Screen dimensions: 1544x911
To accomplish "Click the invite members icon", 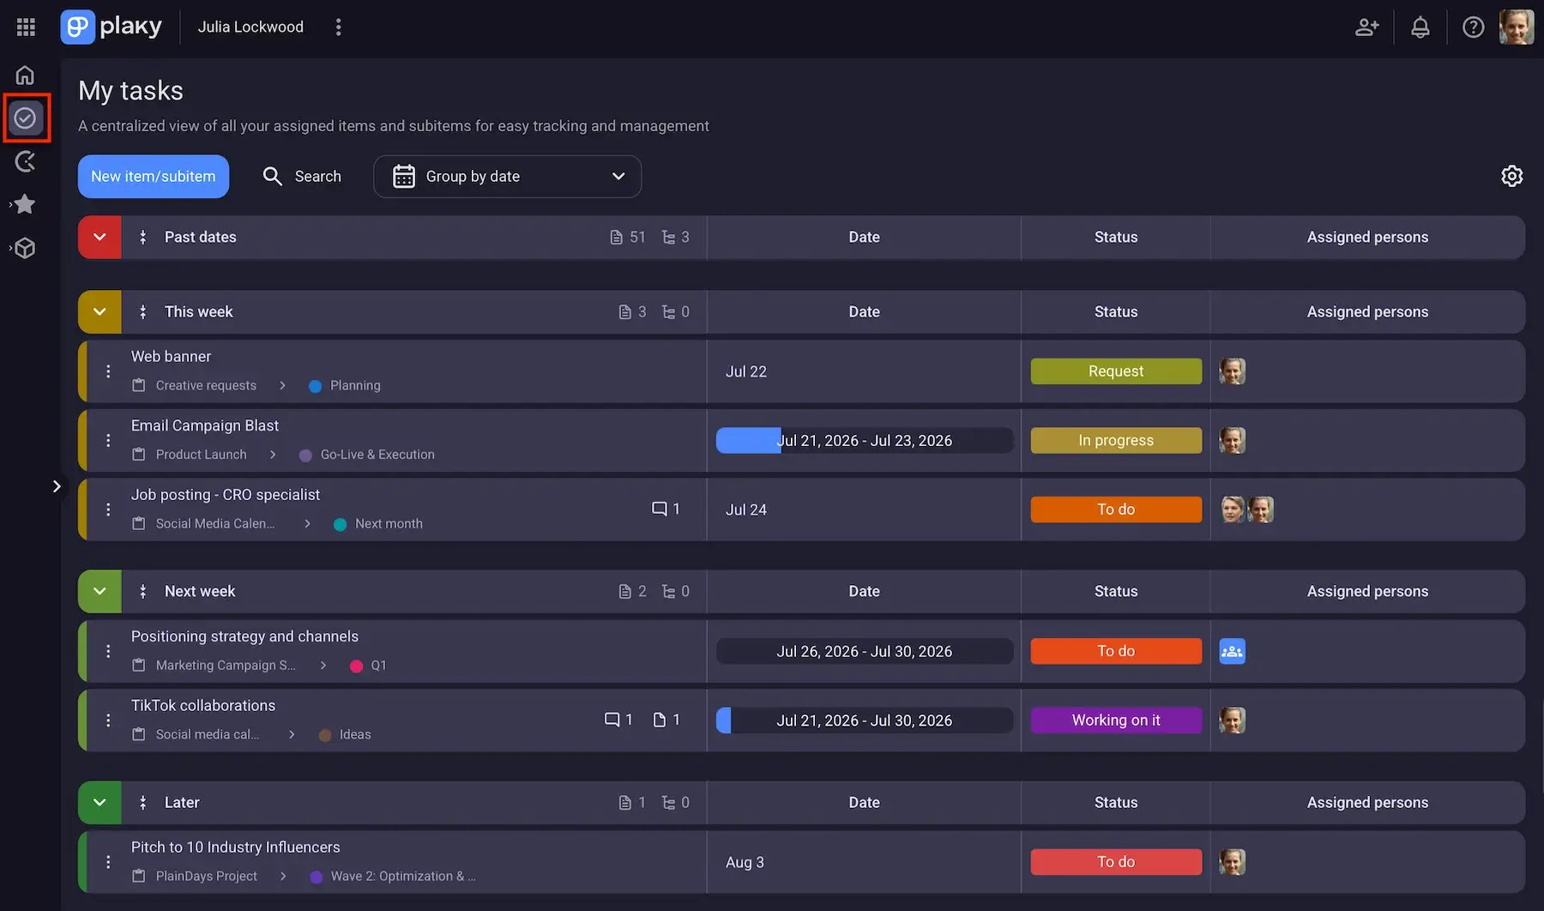I will coord(1367,27).
